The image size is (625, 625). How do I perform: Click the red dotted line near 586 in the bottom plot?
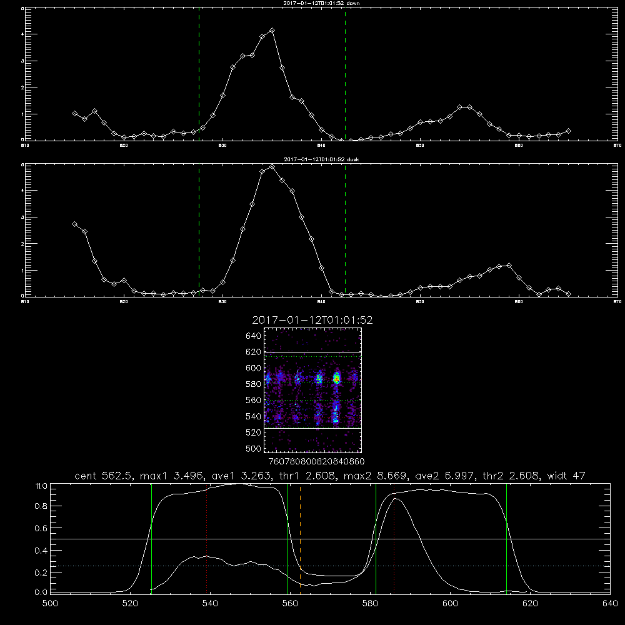point(394,539)
